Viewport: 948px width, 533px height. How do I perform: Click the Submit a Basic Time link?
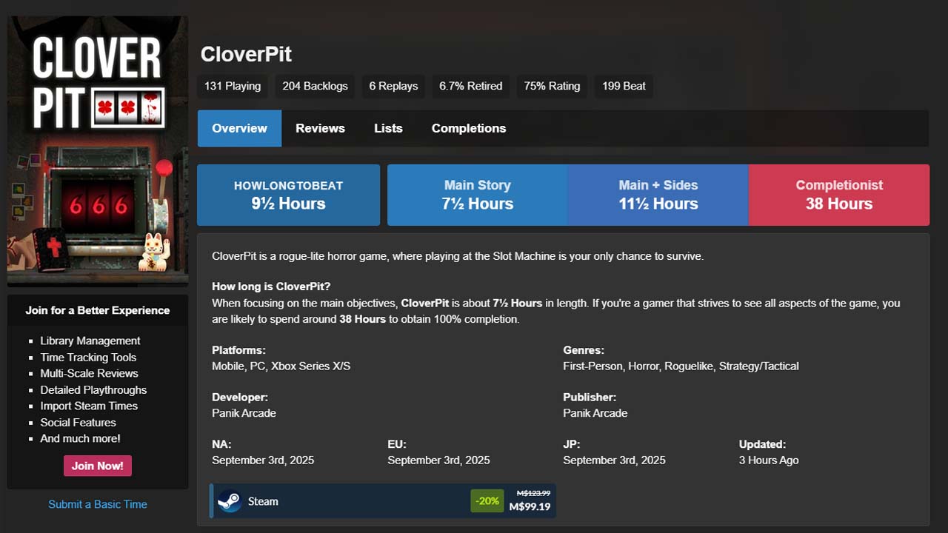pos(98,504)
